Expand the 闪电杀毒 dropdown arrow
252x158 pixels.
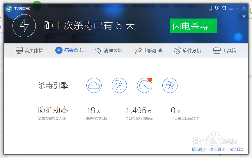[x=214, y=26]
